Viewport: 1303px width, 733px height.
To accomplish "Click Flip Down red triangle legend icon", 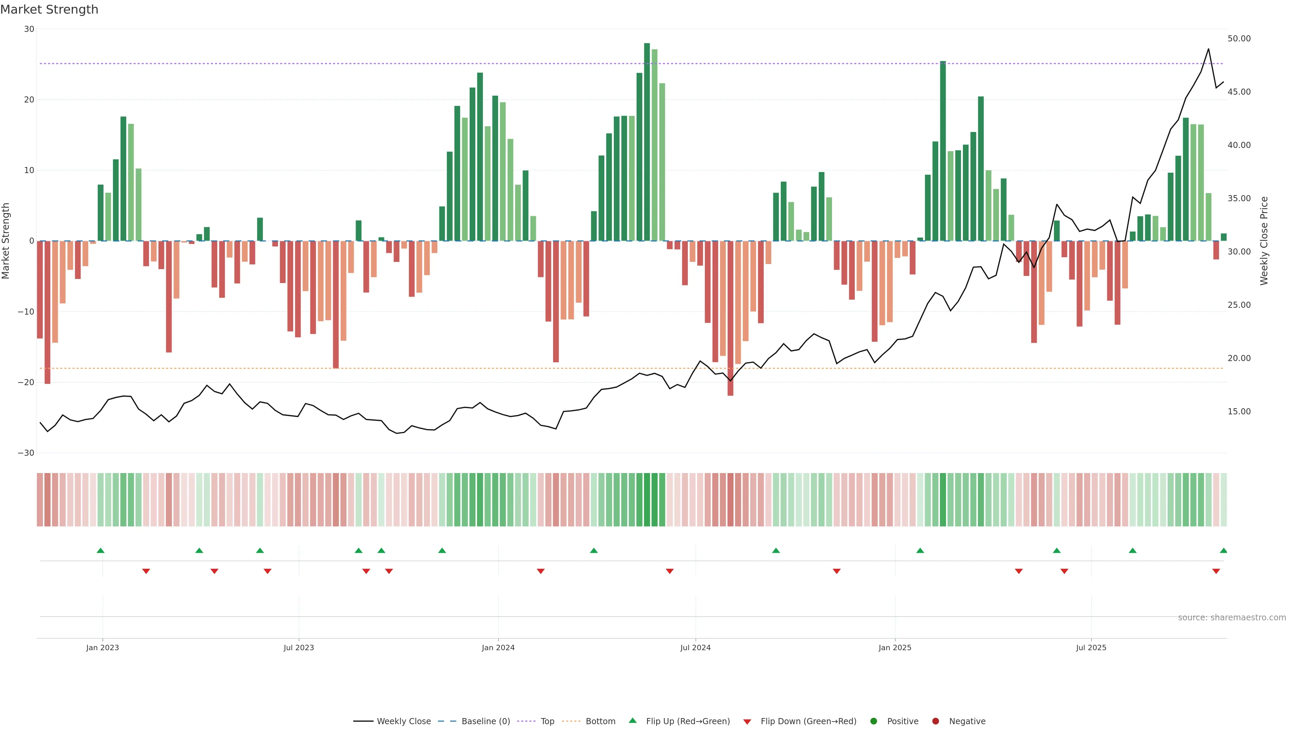I will coord(747,721).
